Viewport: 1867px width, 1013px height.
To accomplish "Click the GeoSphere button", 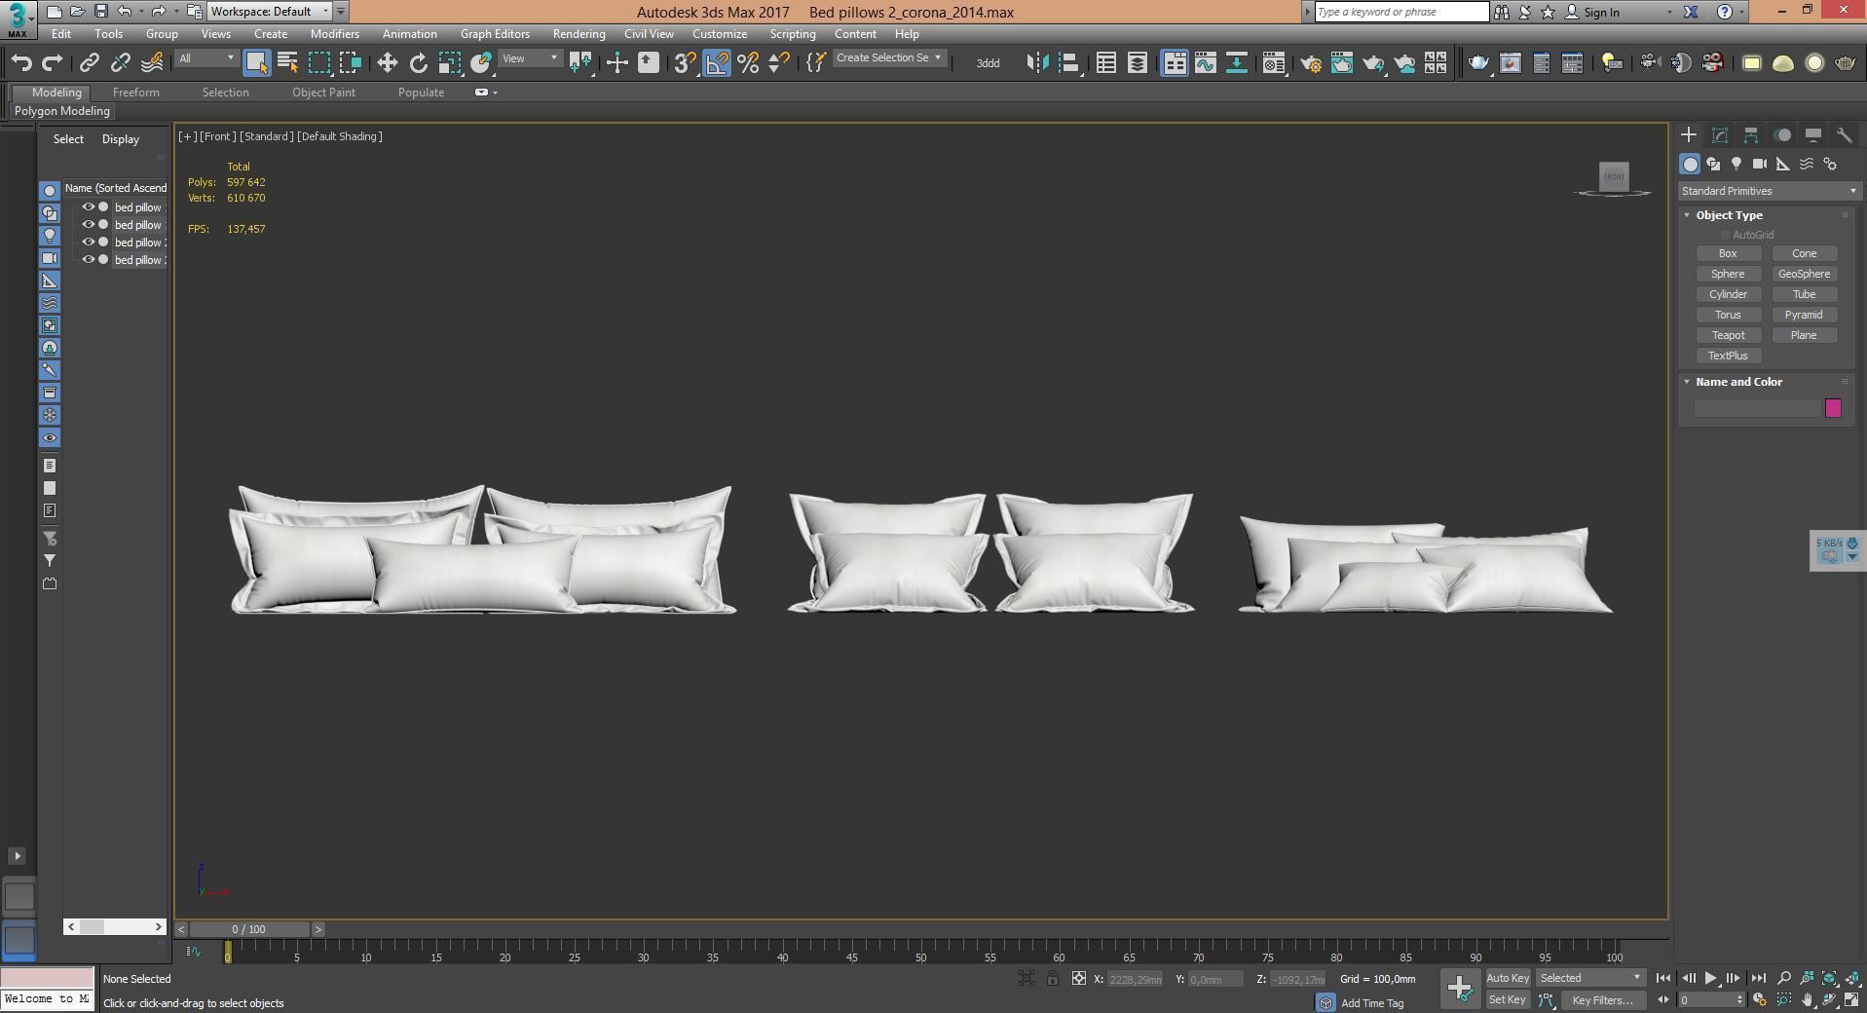I will [1804, 274].
